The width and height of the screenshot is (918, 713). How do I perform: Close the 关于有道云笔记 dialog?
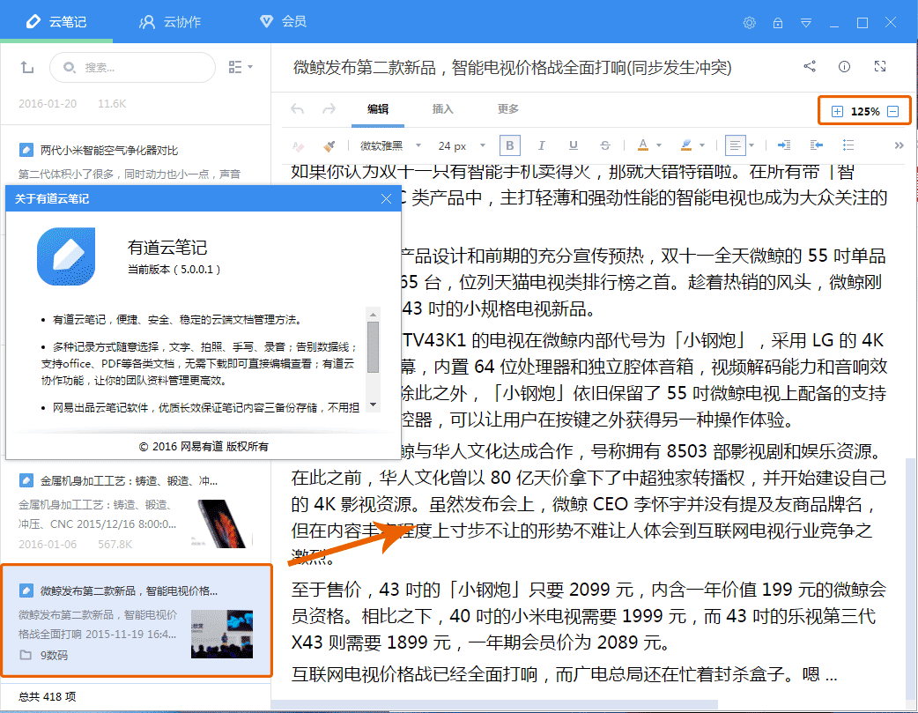pos(387,198)
